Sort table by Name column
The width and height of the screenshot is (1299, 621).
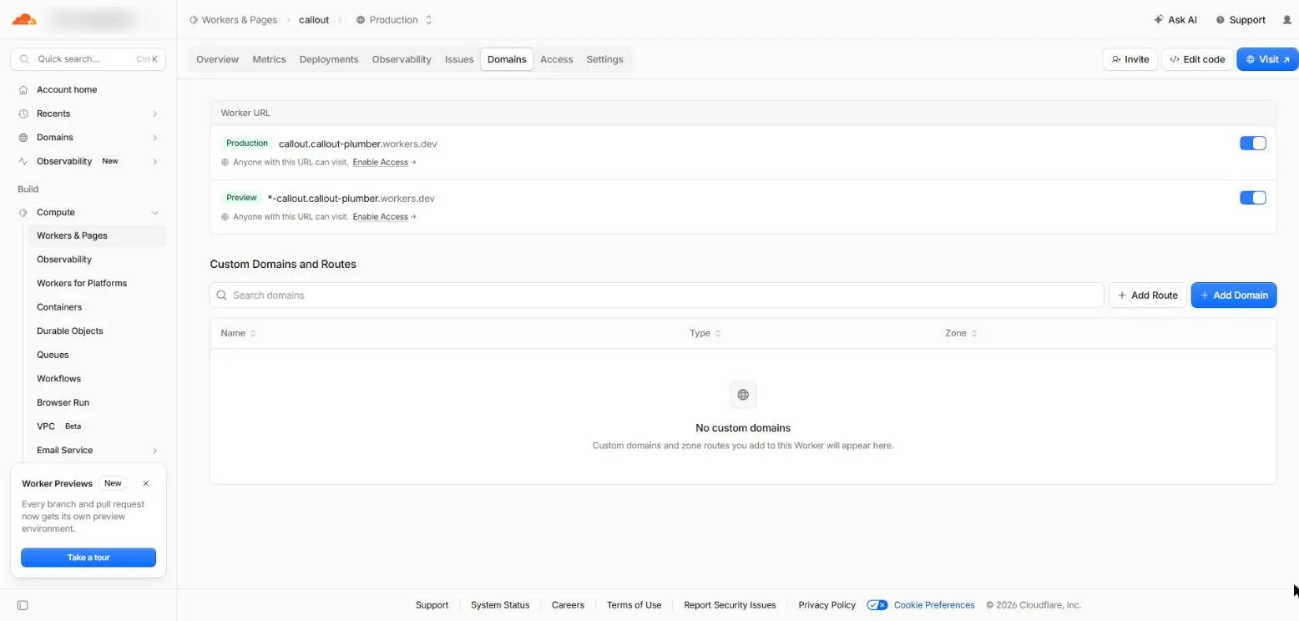pos(238,333)
